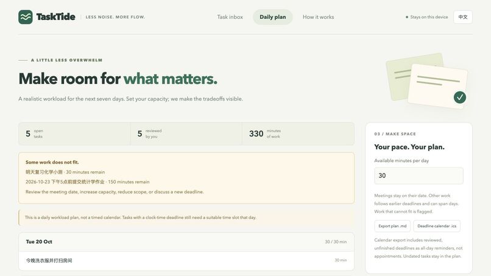This screenshot has width=491, height=276.
Task: Click the Export plan .md button
Action: pyautogui.click(x=392, y=226)
